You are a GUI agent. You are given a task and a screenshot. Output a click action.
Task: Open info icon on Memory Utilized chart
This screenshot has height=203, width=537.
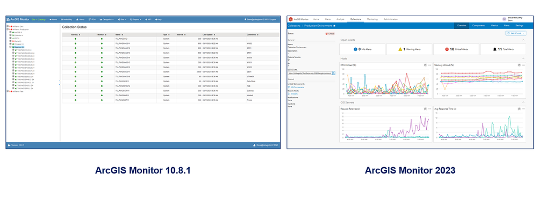click(519, 64)
